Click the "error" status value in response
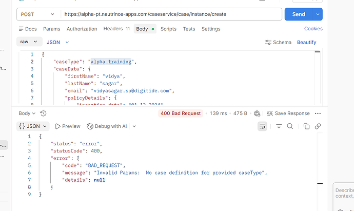Screen dimensions: 354x211 point(89,144)
